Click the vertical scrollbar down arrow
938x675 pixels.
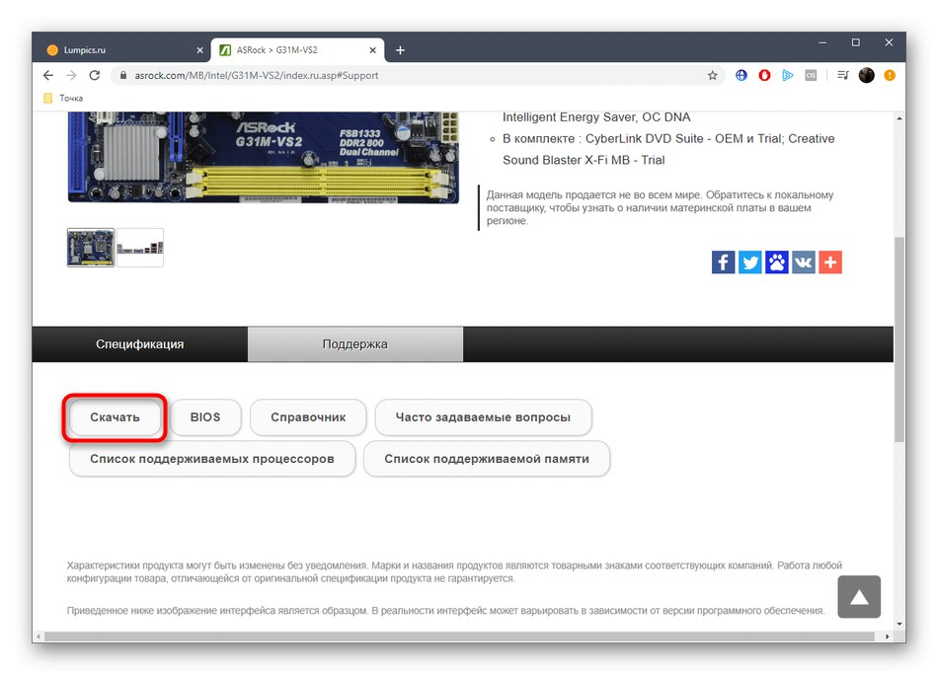pos(899,625)
